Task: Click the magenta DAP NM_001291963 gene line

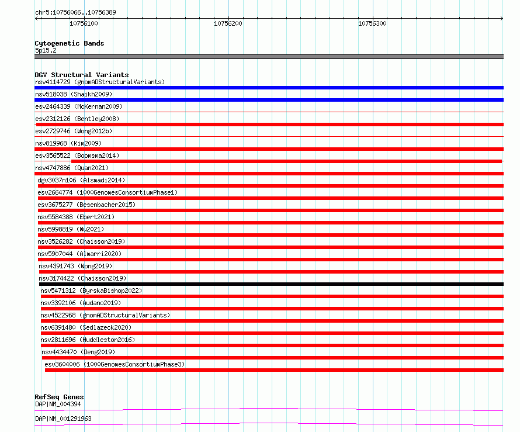Action: 269,424
